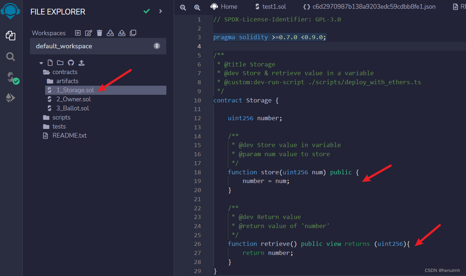Click the FILE EXPLORER title

58,12
